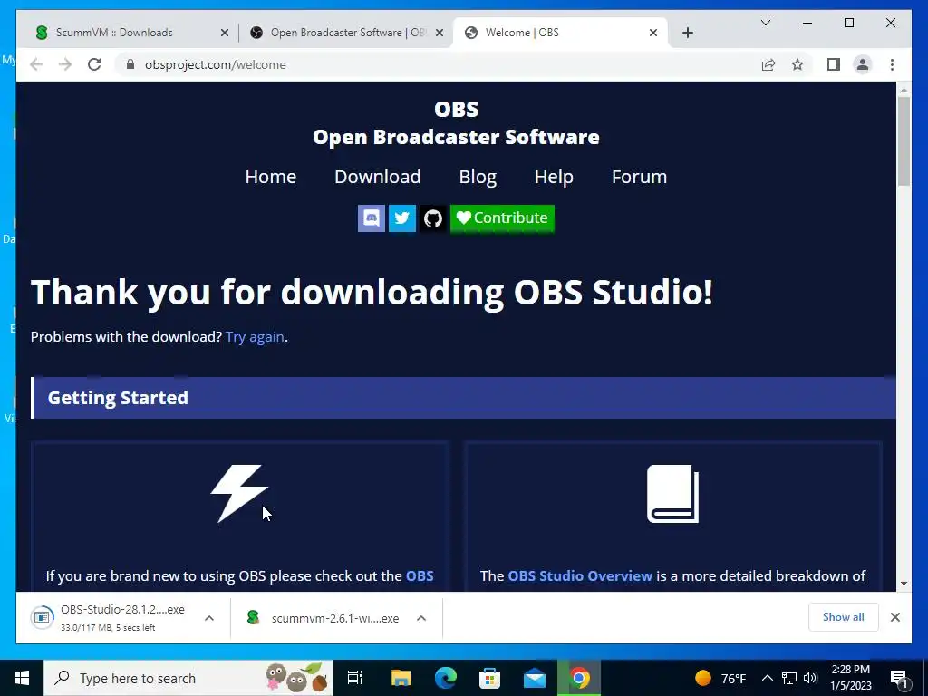This screenshot has width=928, height=696.
Task: Expand the tab search chevron
Action: click(x=765, y=23)
